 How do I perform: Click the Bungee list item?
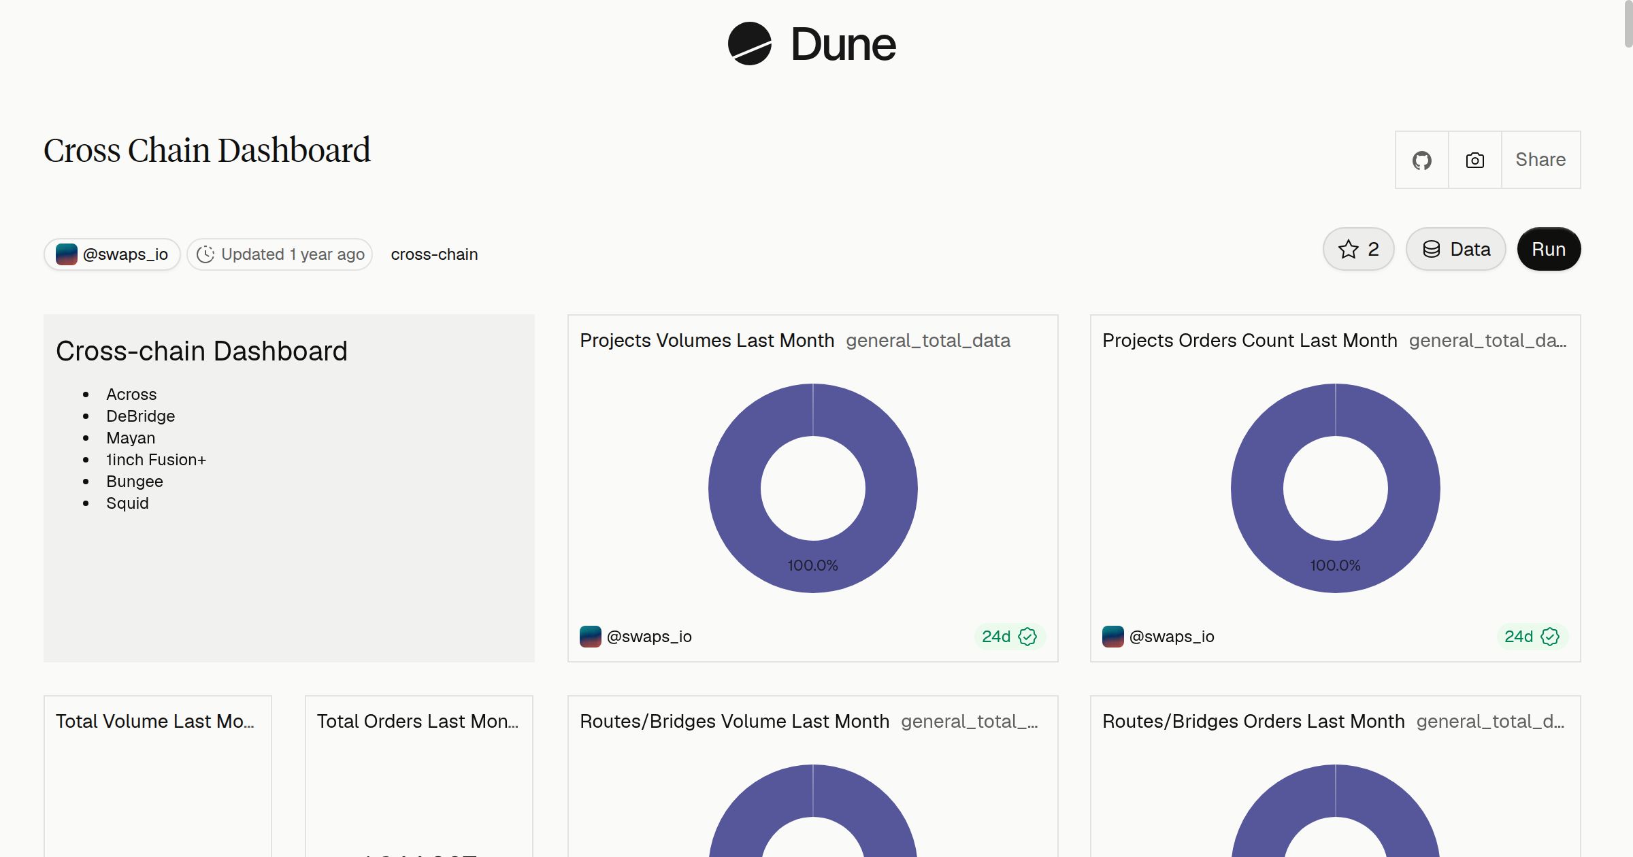[x=135, y=482]
